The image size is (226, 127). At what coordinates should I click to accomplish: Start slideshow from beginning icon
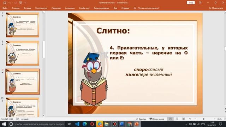(x=20, y=3)
